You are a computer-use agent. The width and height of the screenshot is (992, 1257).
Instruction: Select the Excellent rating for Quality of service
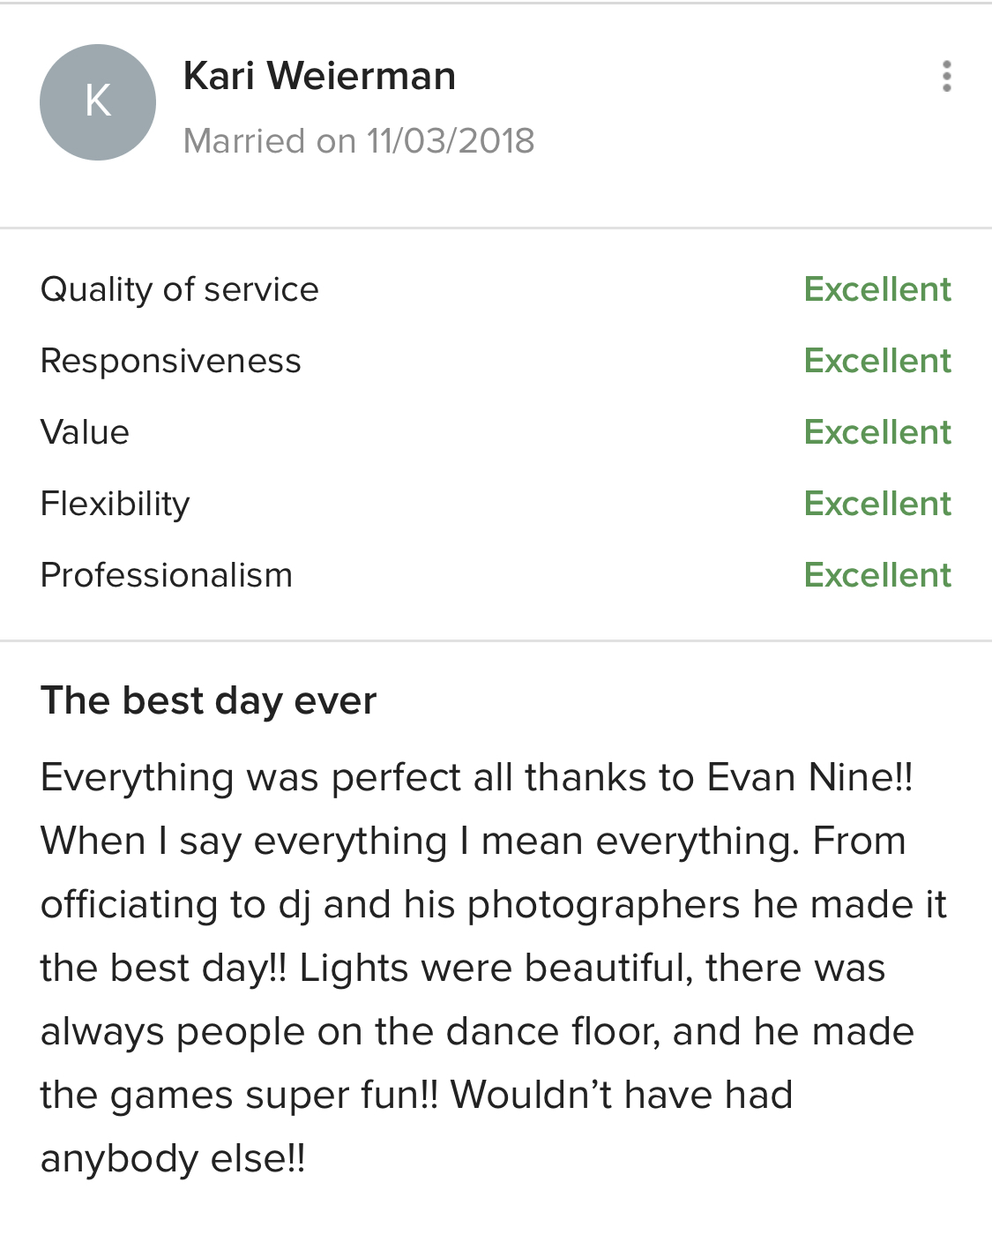pyautogui.click(x=877, y=289)
